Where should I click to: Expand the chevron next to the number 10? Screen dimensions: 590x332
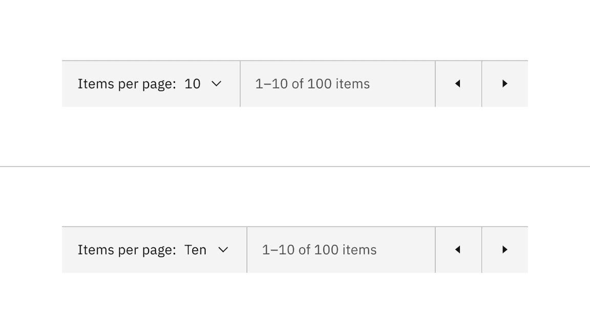pos(217,84)
